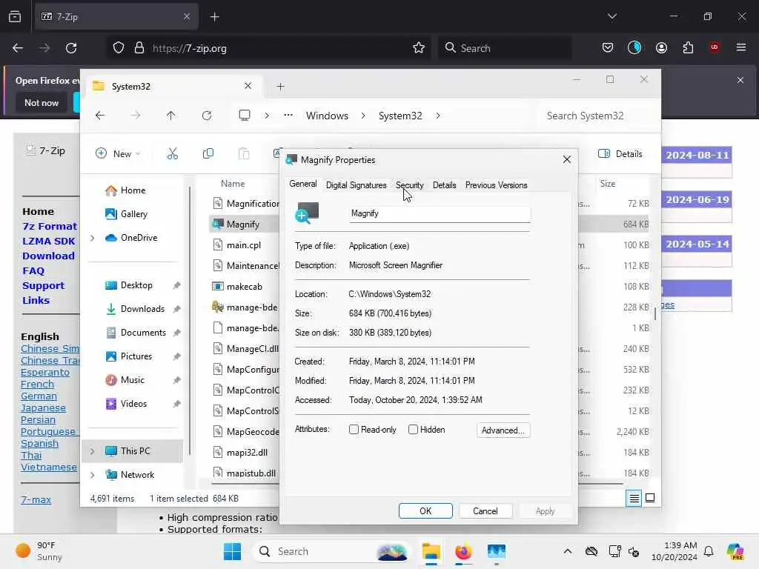Bookmark this page with star icon
Viewport: 759px width, 569px height.
[419, 48]
